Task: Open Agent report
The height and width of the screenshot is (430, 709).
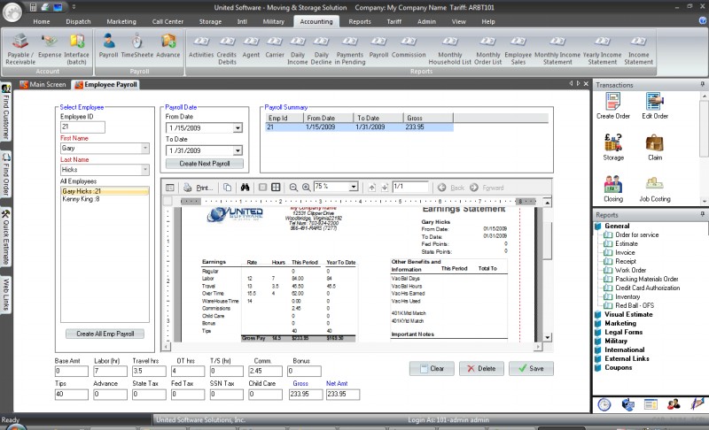Action: 251,47
